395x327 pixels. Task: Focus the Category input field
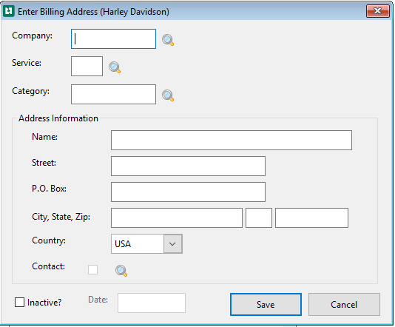113,94
